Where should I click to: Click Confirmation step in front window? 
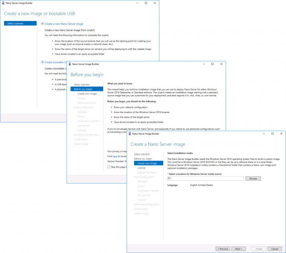pos(141,209)
